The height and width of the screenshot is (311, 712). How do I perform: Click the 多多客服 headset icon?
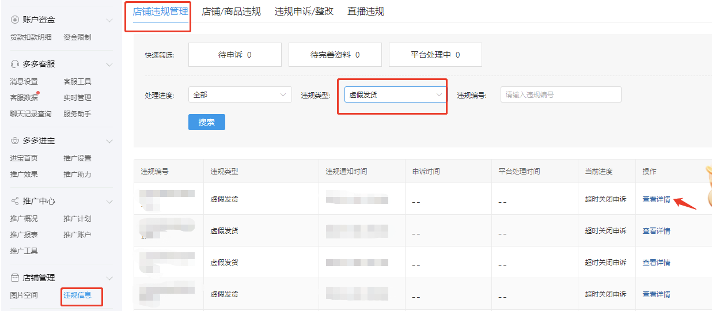[x=15, y=64]
